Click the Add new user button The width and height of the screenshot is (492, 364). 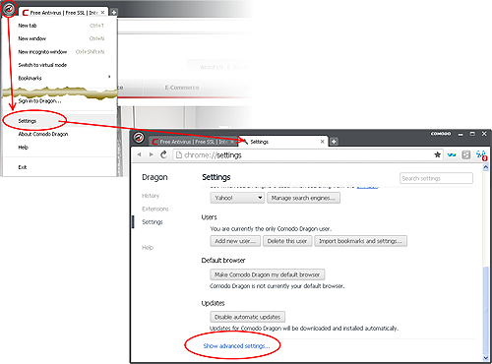click(235, 241)
